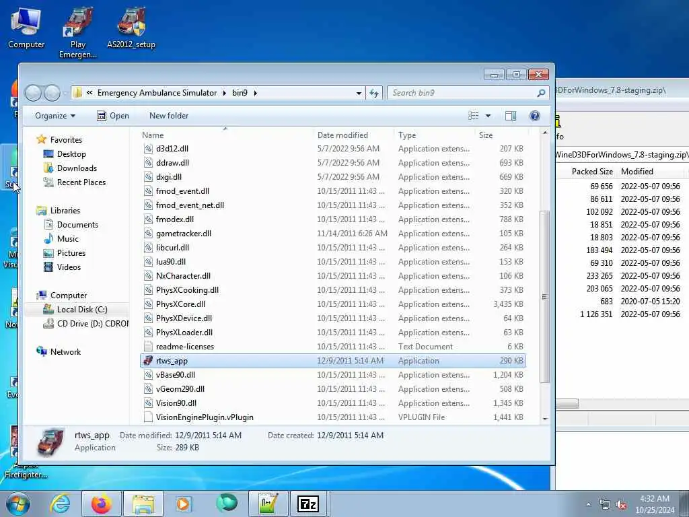Click the muted volume tray icon
Image resolution: width=689 pixels, height=517 pixels.
(x=621, y=505)
